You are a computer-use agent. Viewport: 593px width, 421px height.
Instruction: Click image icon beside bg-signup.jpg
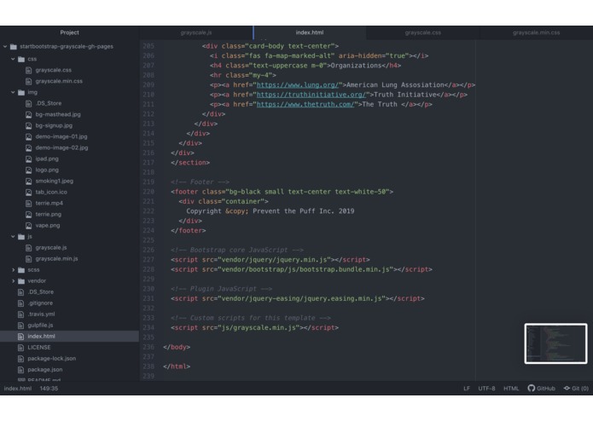pyautogui.click(x=28, y=126)
